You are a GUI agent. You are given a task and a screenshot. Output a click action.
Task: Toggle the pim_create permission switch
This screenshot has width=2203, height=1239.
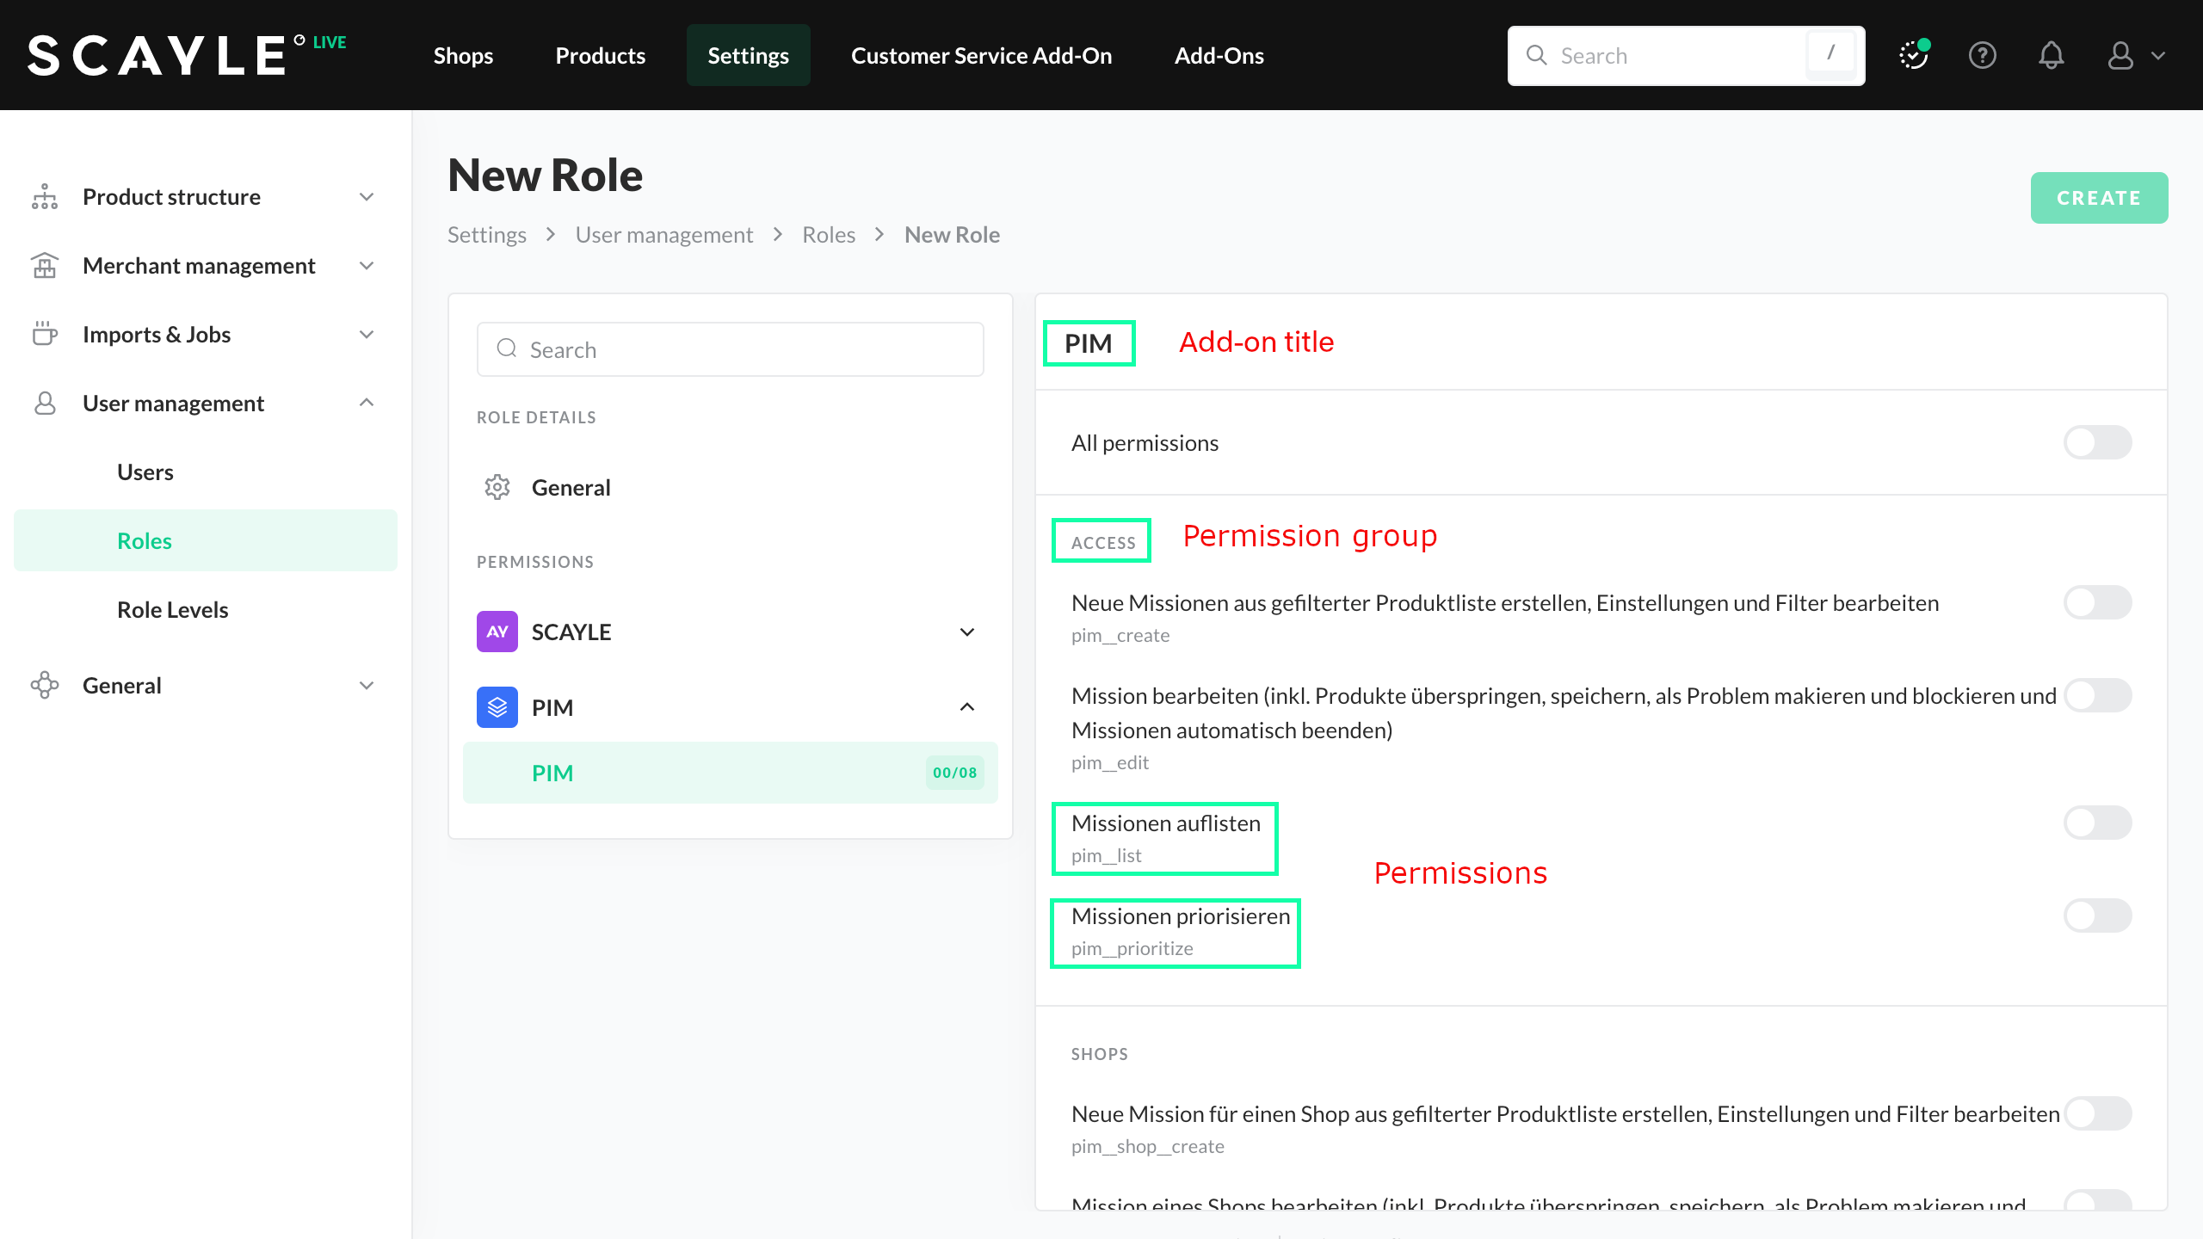(2097, 602)
